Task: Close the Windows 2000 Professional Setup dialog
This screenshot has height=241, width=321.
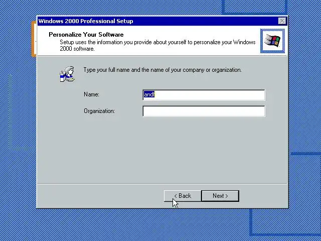Action: 282,21
